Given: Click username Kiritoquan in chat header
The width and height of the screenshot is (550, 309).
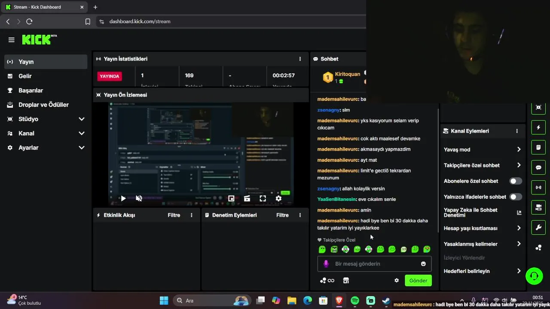Looking at the screenshot, I should (348, 74).
